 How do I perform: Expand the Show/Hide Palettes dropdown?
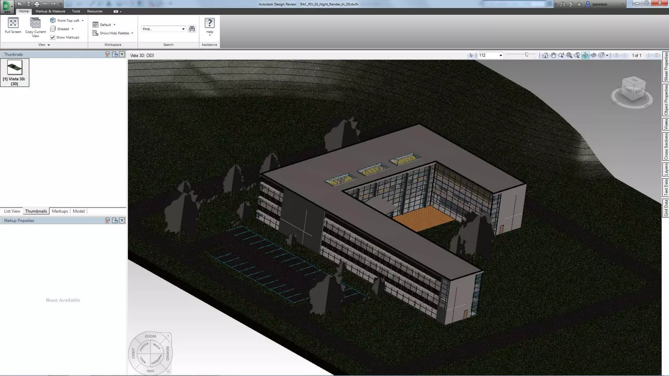tap(132, 33)
